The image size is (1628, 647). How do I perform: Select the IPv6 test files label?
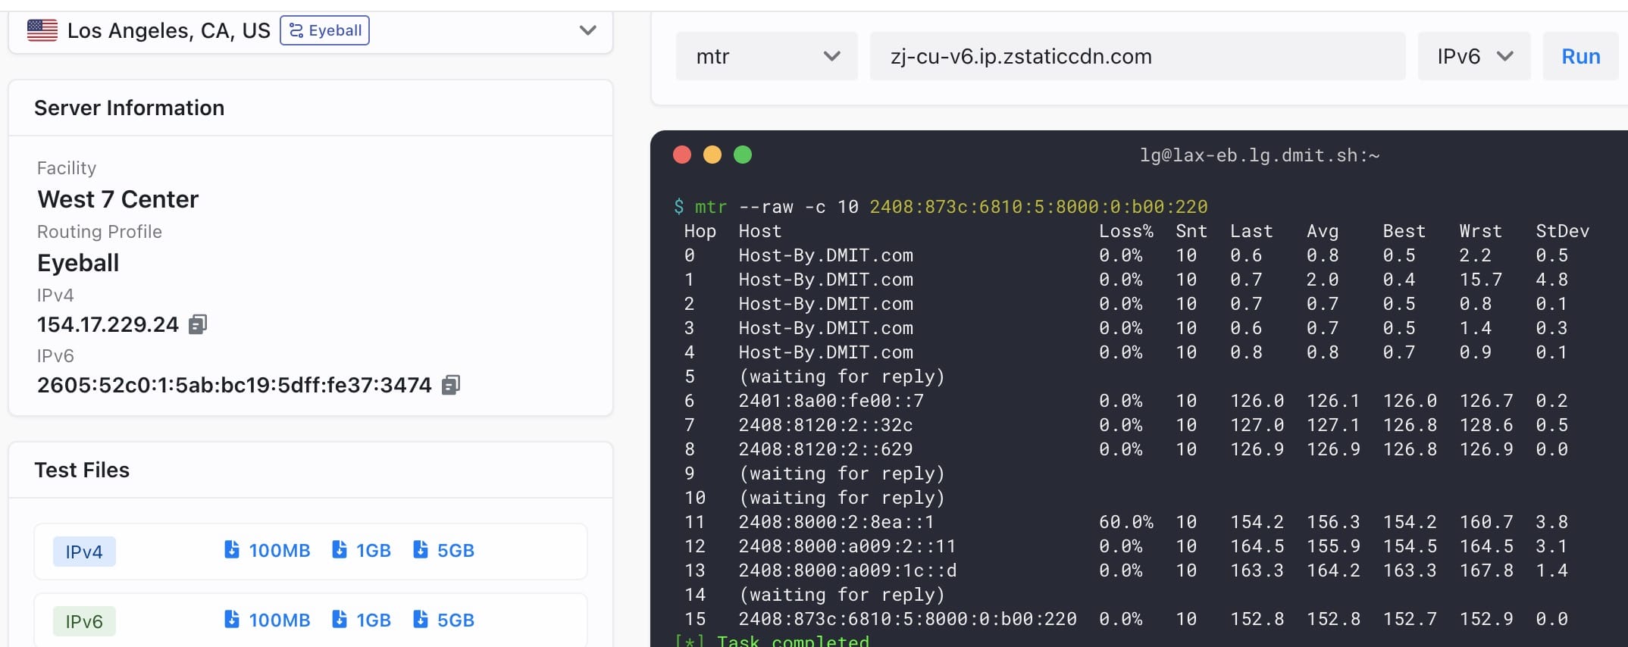pyautogui.click(x=84, y=621)
